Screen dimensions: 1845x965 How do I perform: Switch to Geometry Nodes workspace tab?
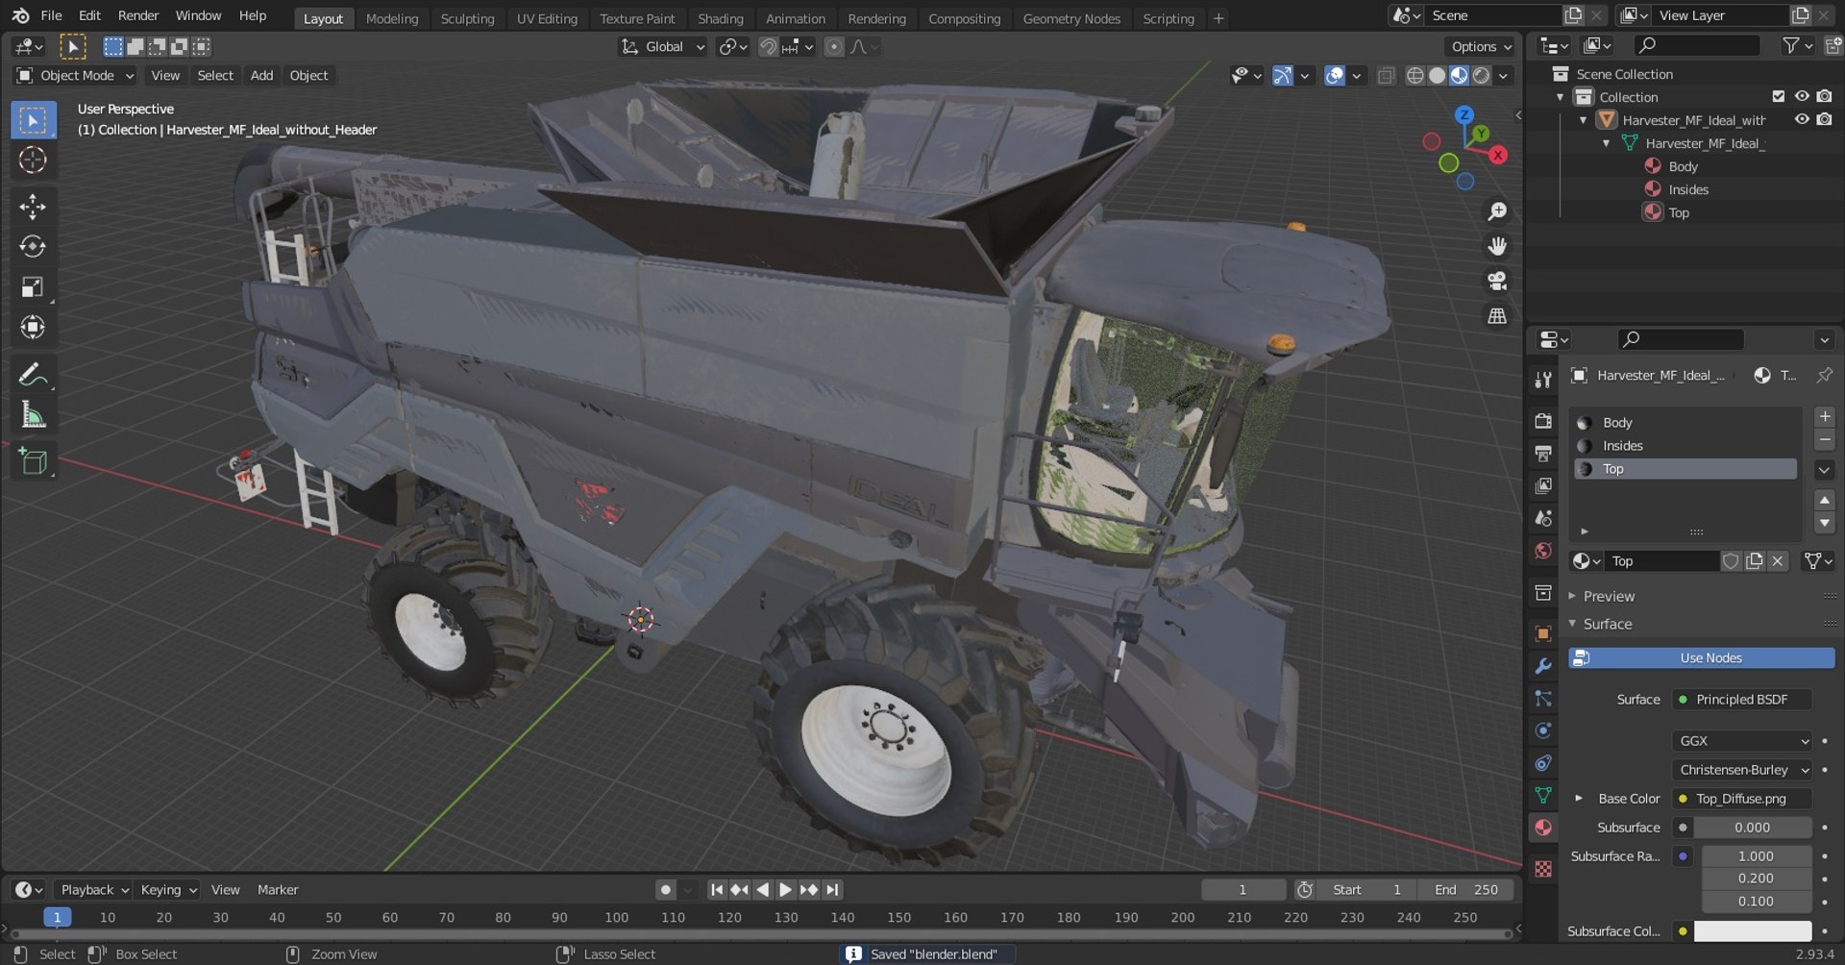click(1071, 18)
